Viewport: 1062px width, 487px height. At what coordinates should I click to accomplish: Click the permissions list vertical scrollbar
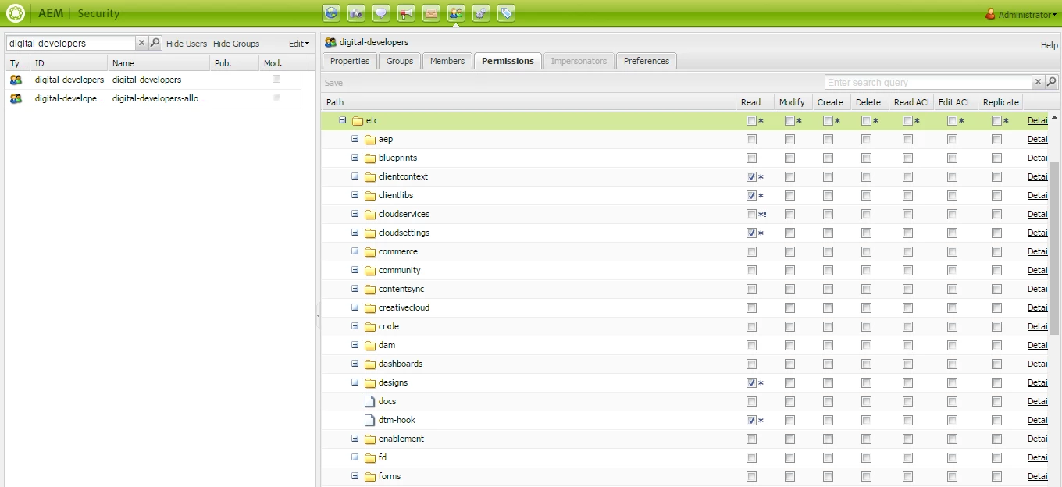click(1054, 248)
